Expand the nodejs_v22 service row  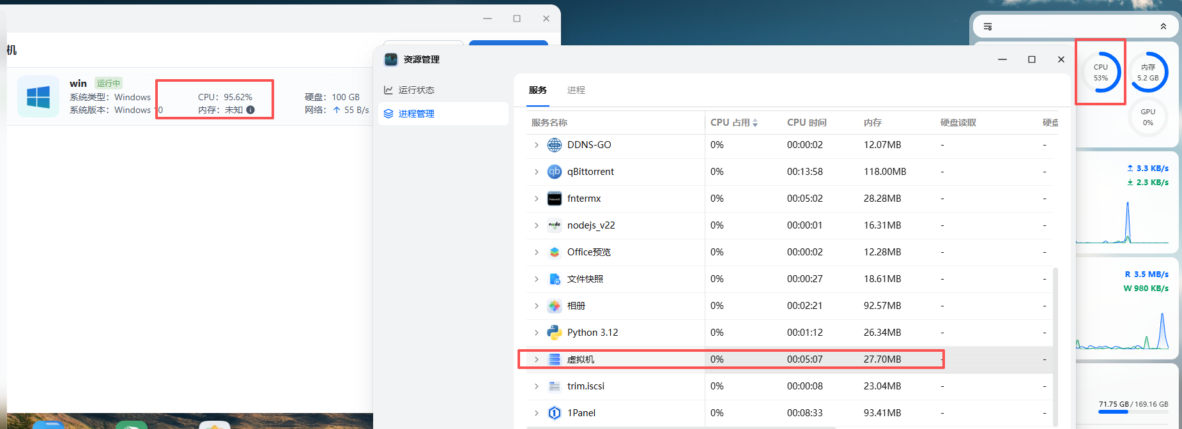tap(536, 225)
